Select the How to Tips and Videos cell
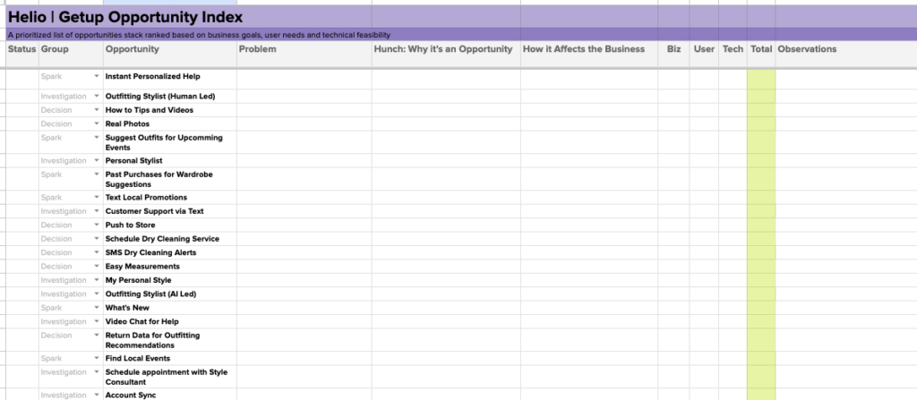The image size is (917, 400). coord(169,110)
